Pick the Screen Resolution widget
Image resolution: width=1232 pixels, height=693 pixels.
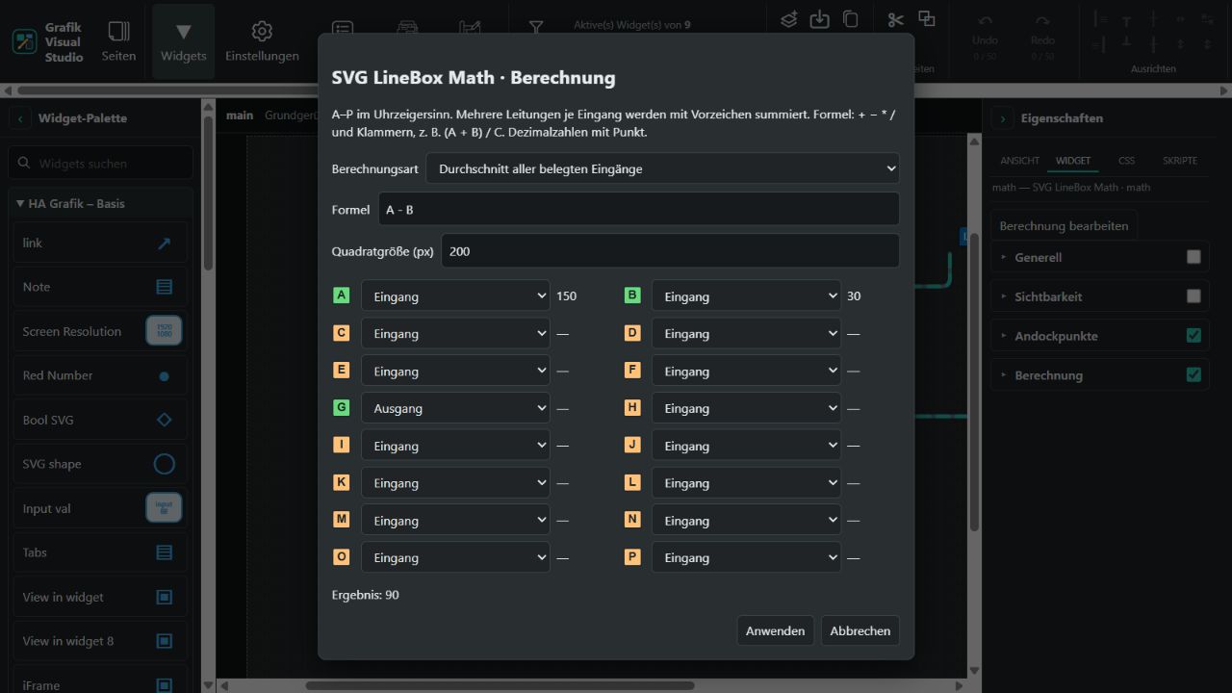[x=100, y=331]
